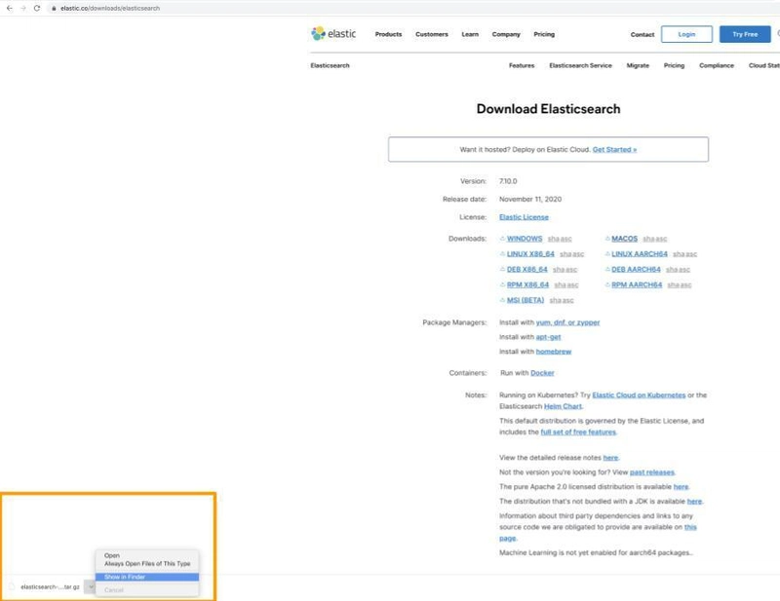The height and width of the screenshot is (601, 780).
Task: Click download icon beside RPM AARCH64
Action: point(607,284)
